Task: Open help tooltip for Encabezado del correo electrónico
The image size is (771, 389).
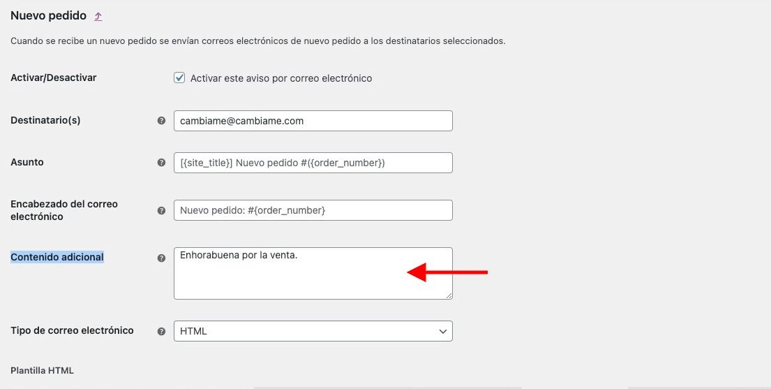Action: (x=161, y=210)
